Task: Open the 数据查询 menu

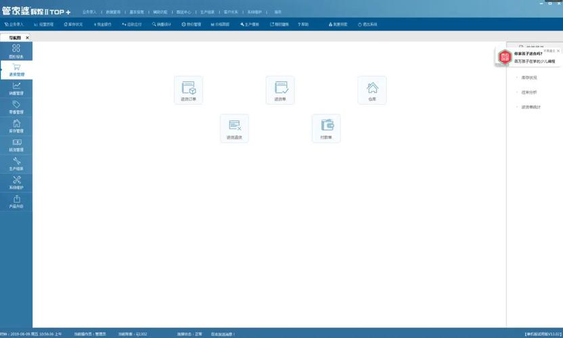Action: click(113, 12)
